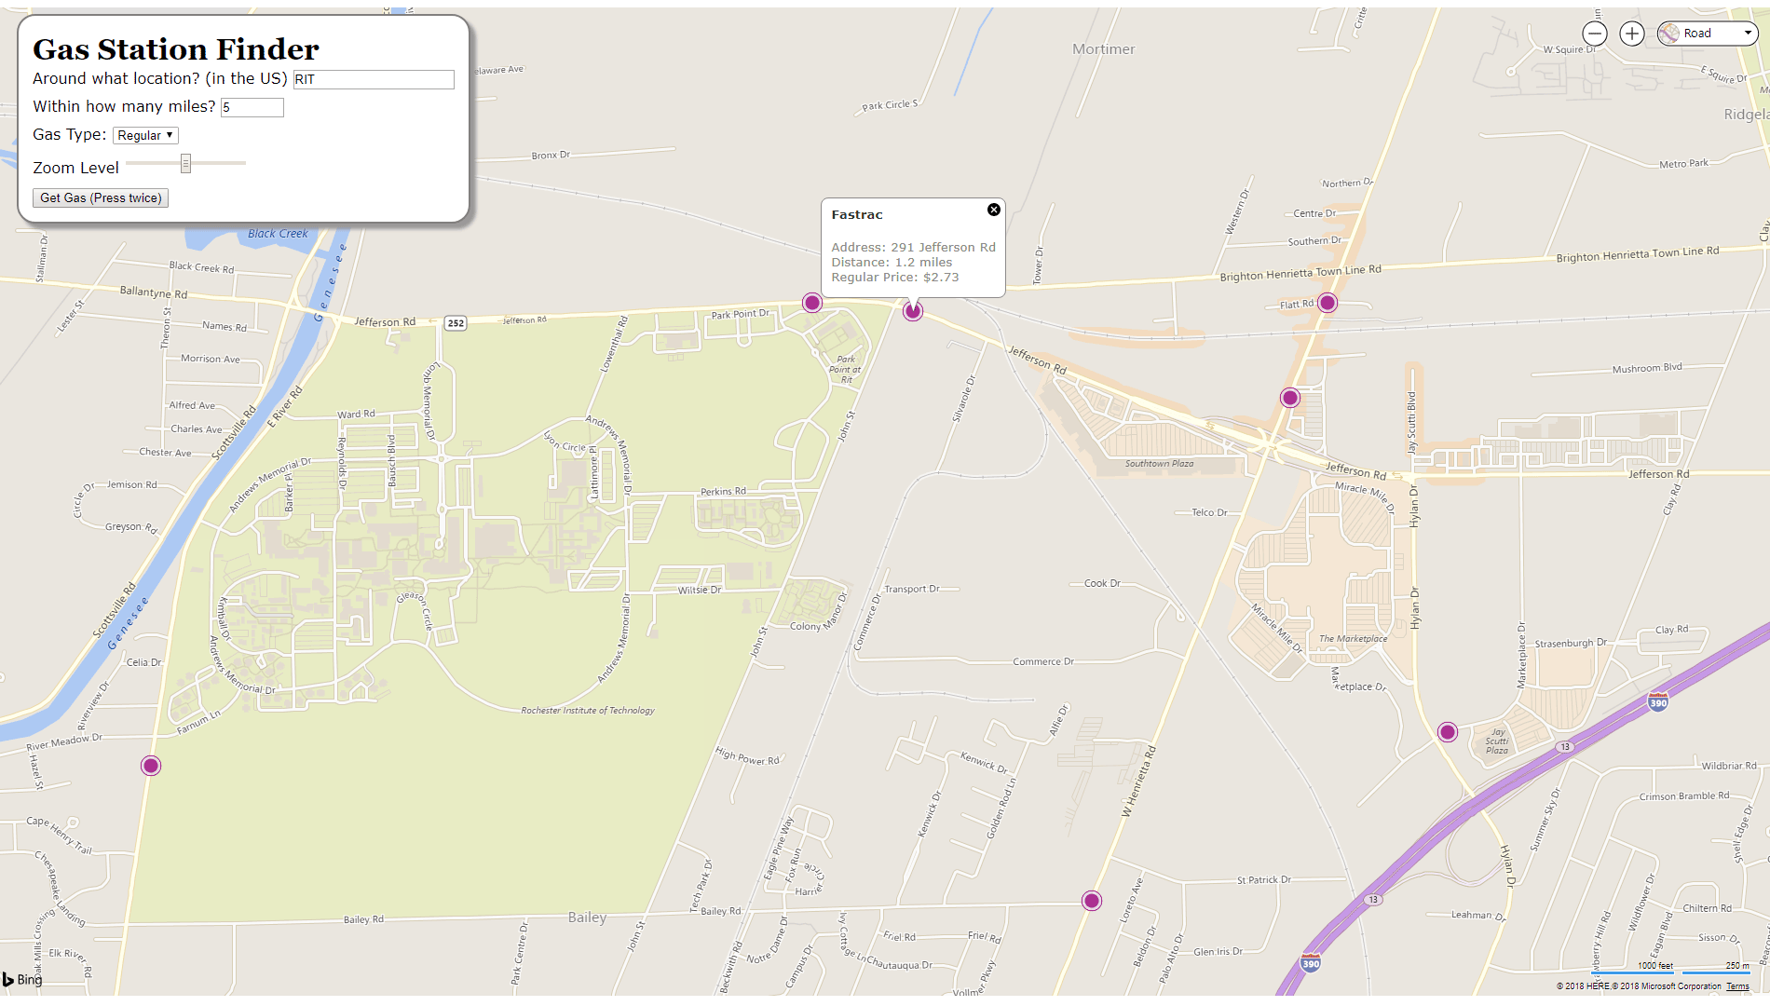Click the Fastrac title in the info popup
Image resolution: width=1770 pixels, height=1006 pixels.
pos(857,215)
